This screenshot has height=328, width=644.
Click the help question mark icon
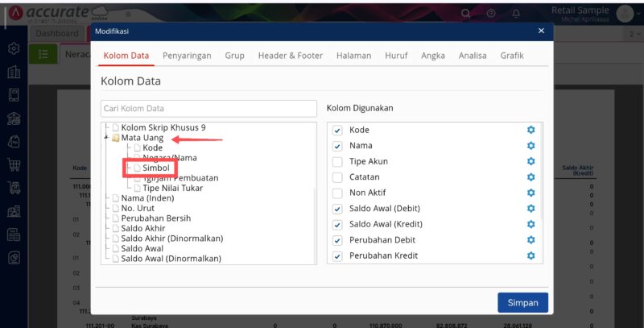[491, 14]
